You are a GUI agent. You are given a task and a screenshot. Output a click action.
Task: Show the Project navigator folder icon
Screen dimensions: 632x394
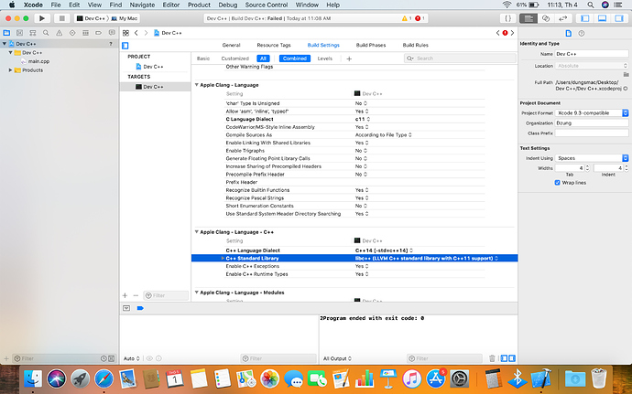[x=6, y=33]
